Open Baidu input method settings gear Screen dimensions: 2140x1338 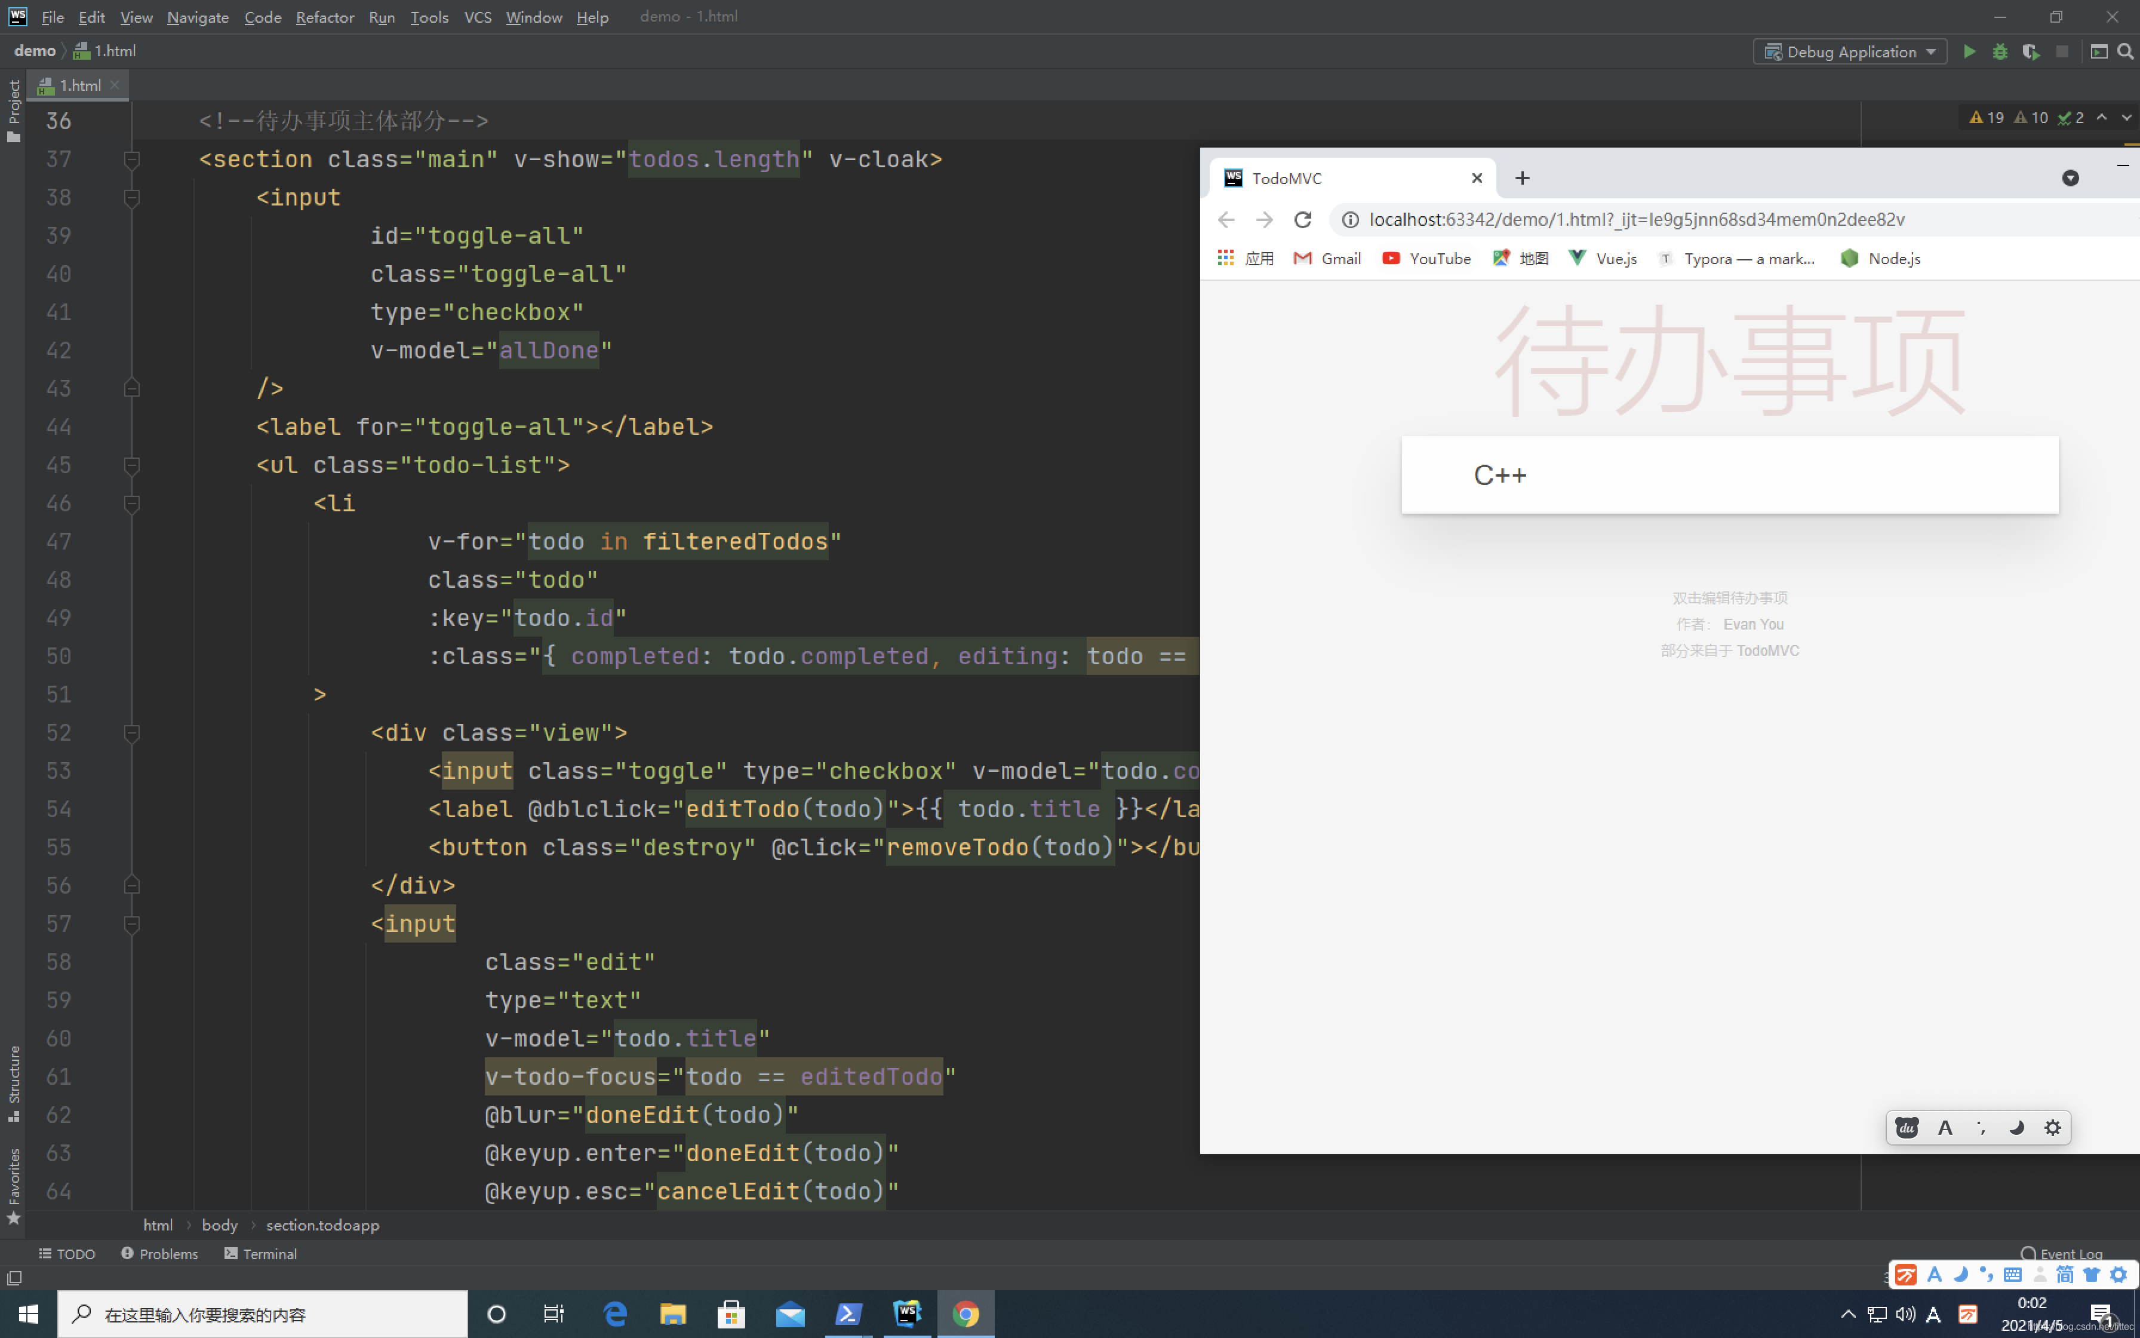click(x=2052, y=1127)
